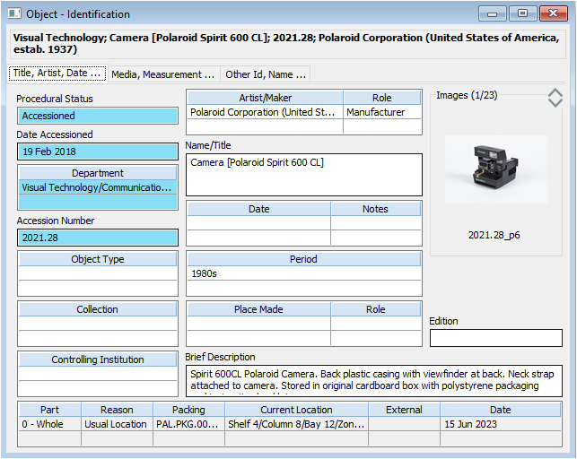The width and height of the screenshot is (577, 459).
Task: Click the Role header beside Artist/Maker
Action: pos(382,98)
